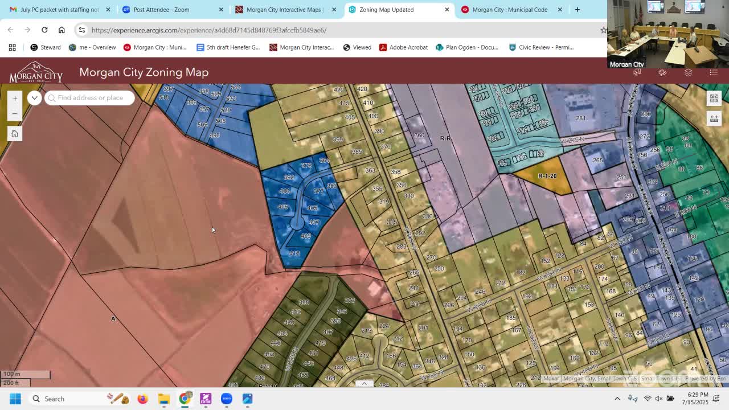
Task: Open the Select tool in the header
Action: point(637,72)
